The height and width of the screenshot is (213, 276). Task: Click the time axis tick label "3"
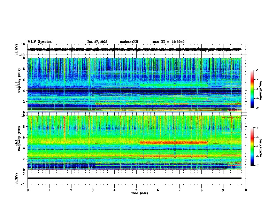[93, 190]
